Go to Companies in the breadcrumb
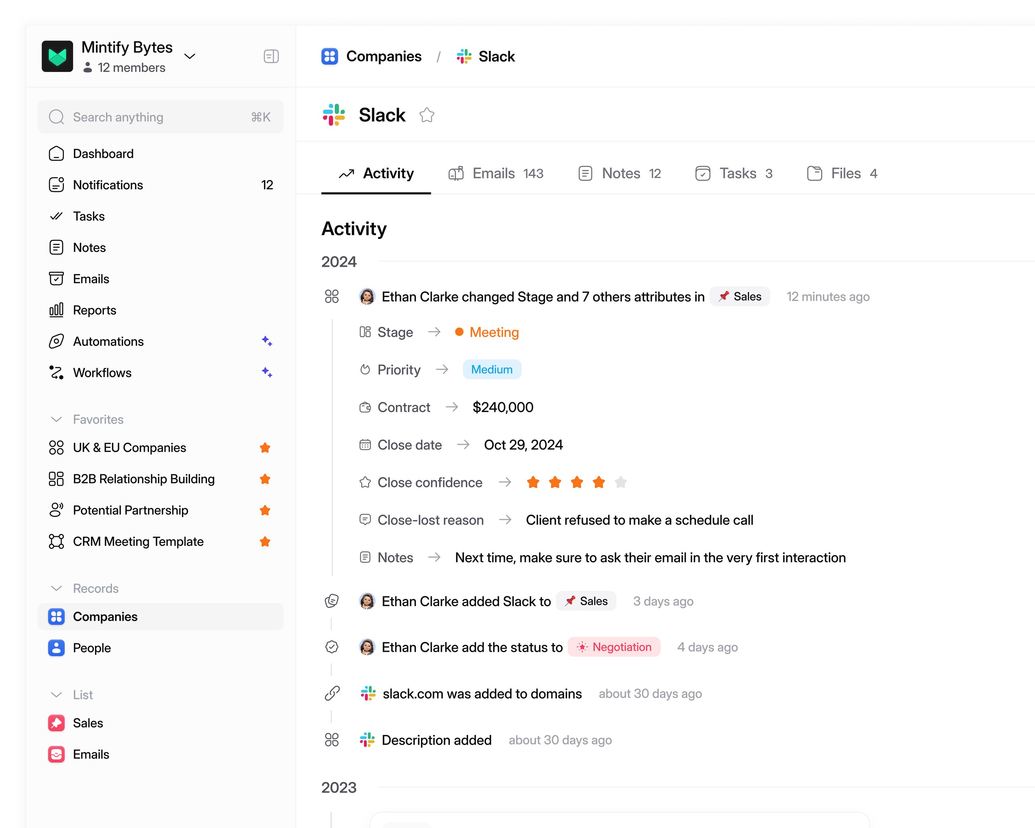The image size is (1035, 828). point(372,56)
